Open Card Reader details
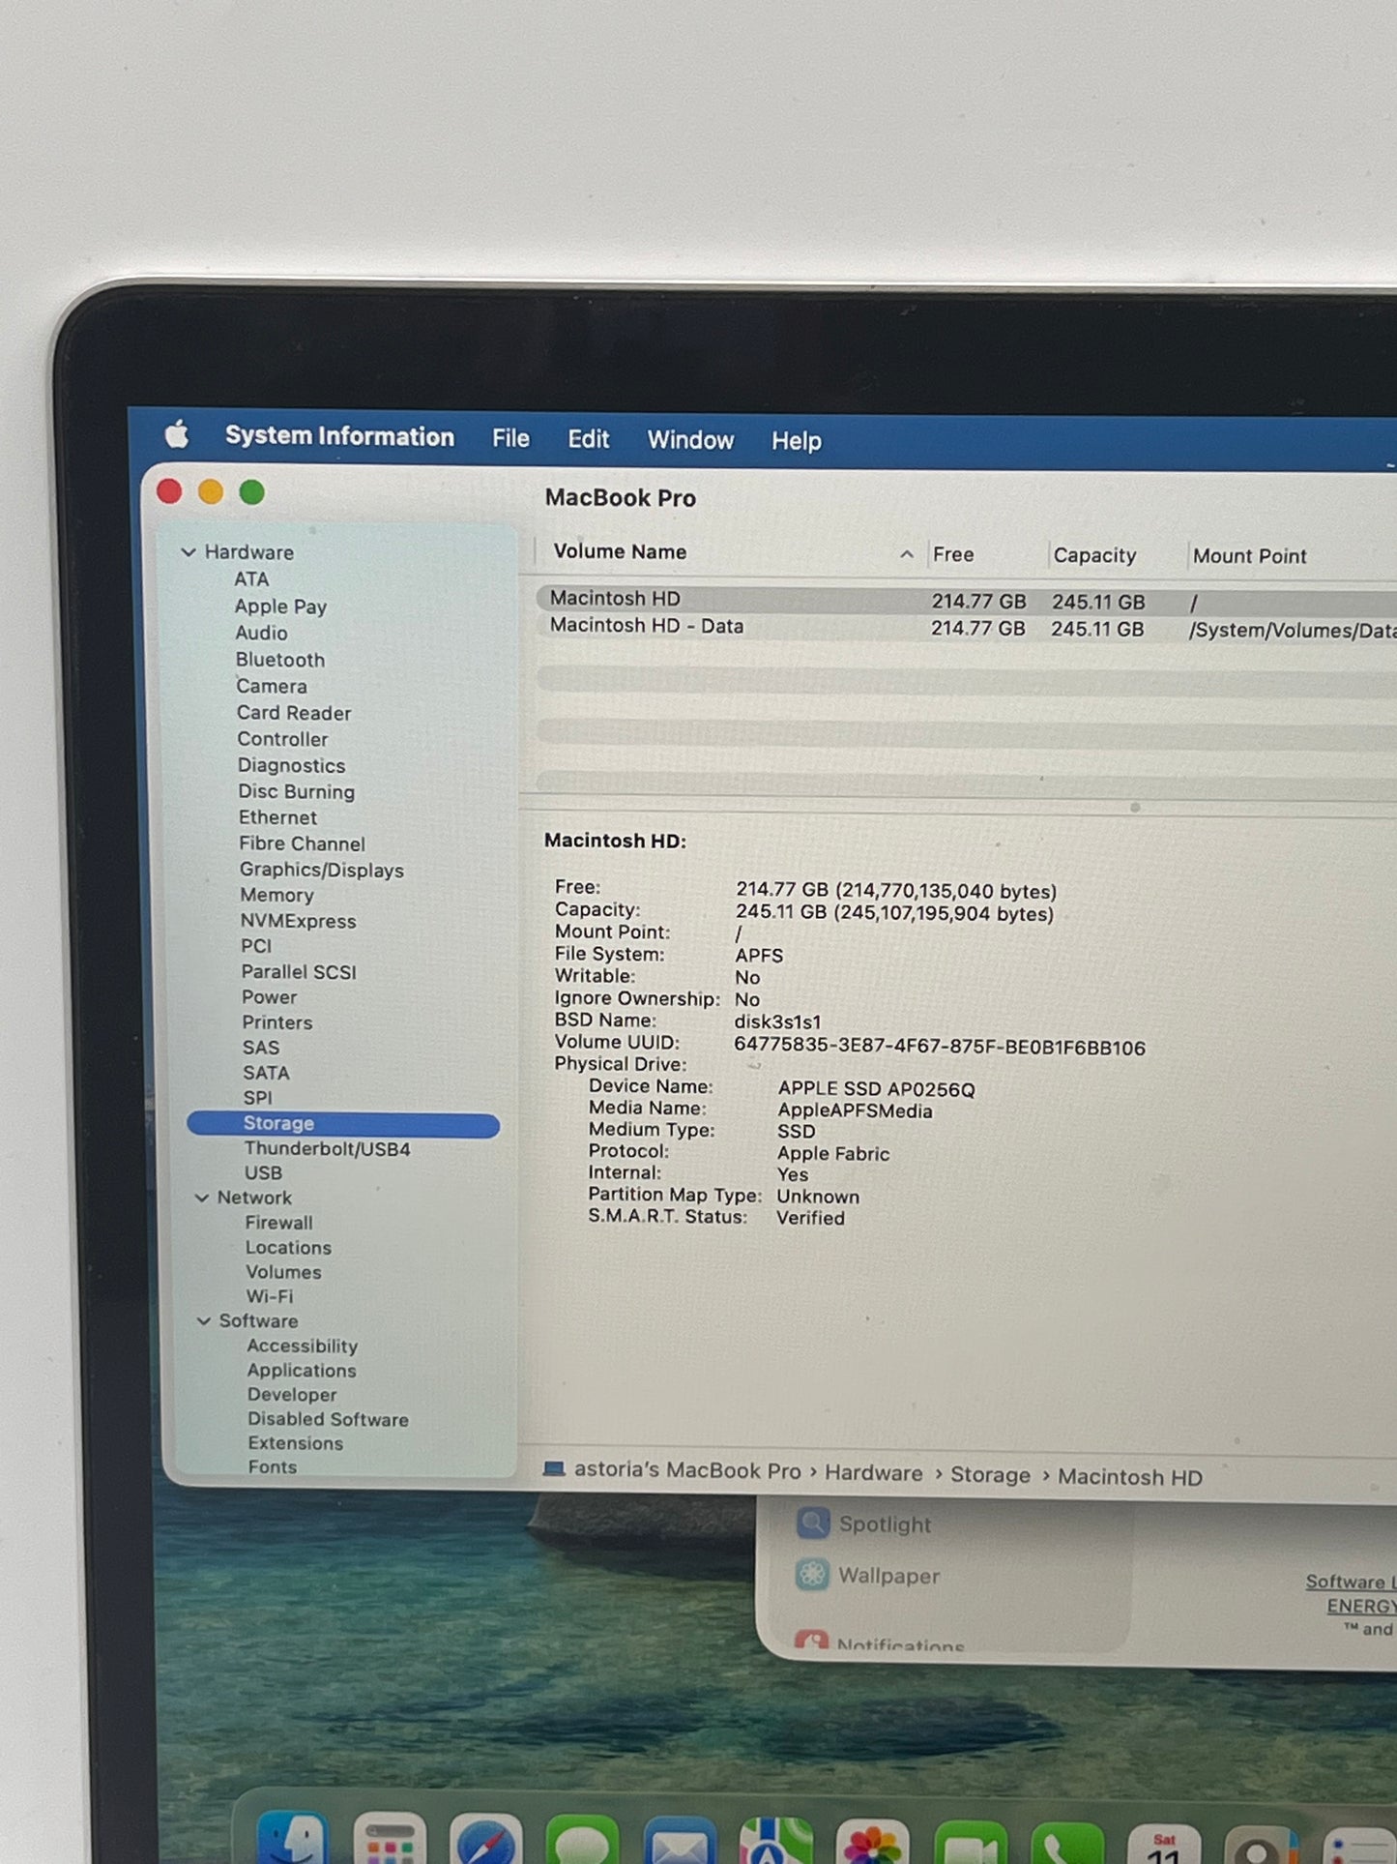This screenshot has height=1864, width=1397. (x=294, y=713)
